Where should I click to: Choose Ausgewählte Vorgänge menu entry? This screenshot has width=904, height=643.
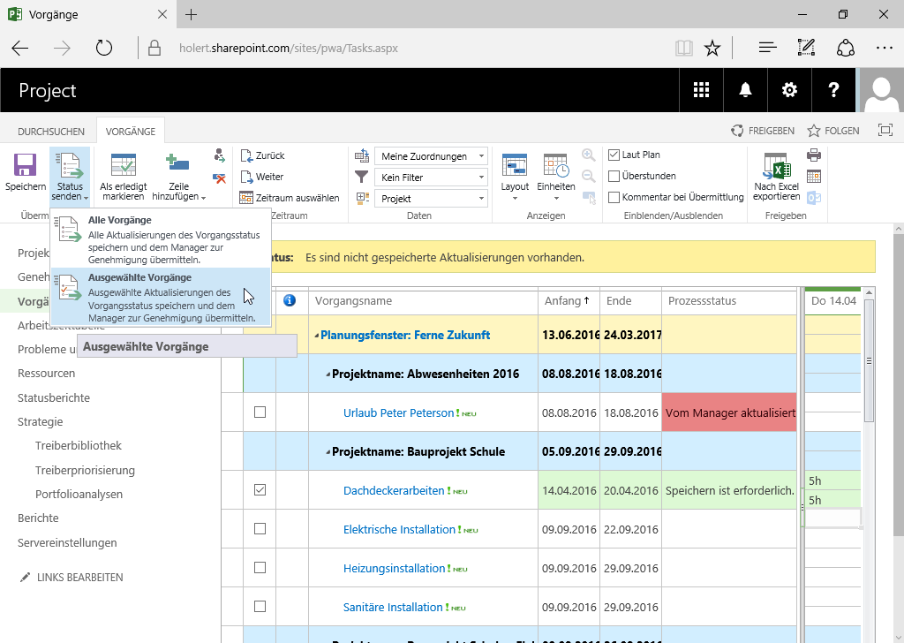pos(161,297)
